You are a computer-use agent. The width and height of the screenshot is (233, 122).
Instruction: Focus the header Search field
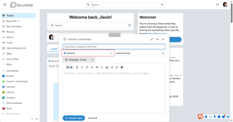(x=126, y=5)
